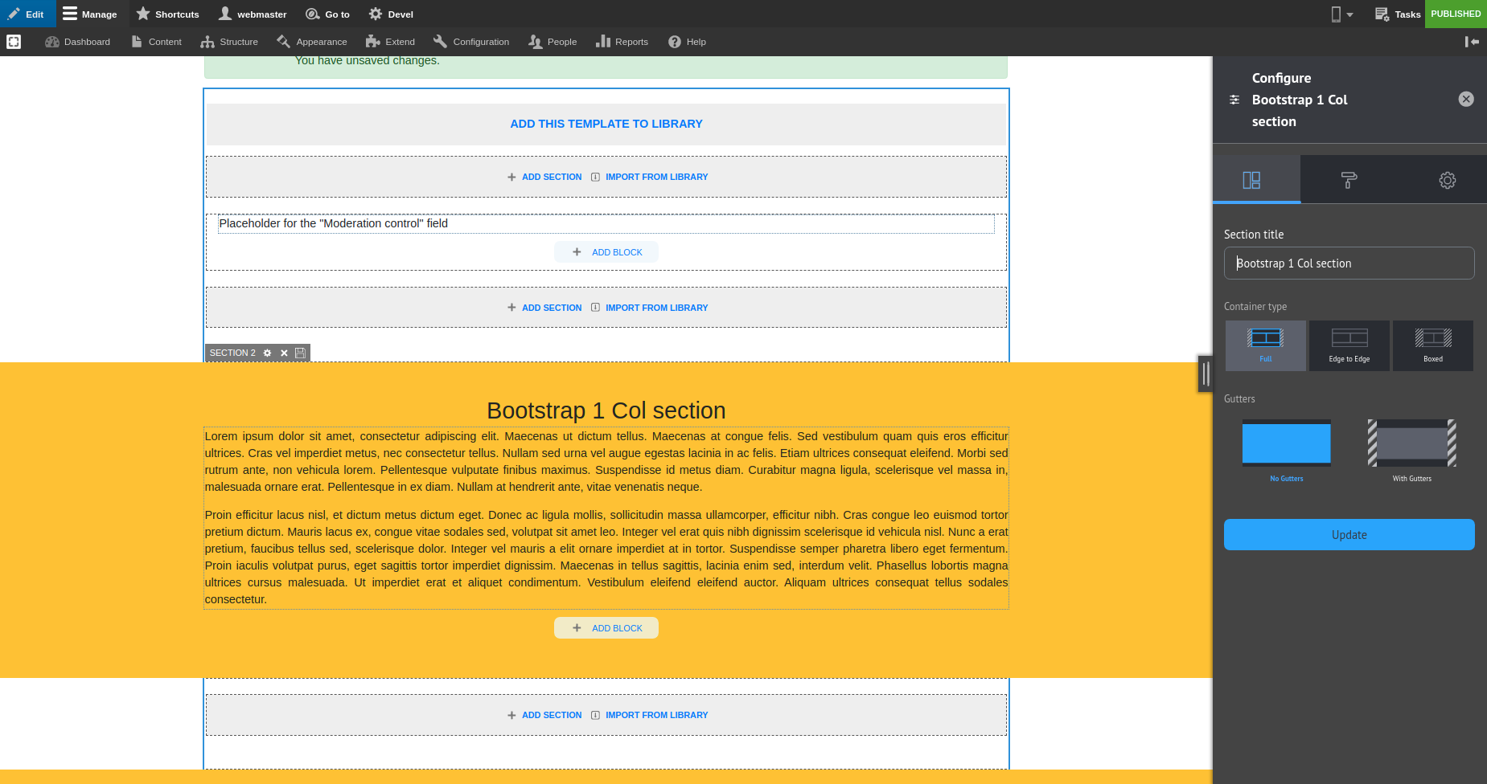Switch to the paint roller Style tab
Viewport: 1487px width, 784px height.
coord(1348,179)
